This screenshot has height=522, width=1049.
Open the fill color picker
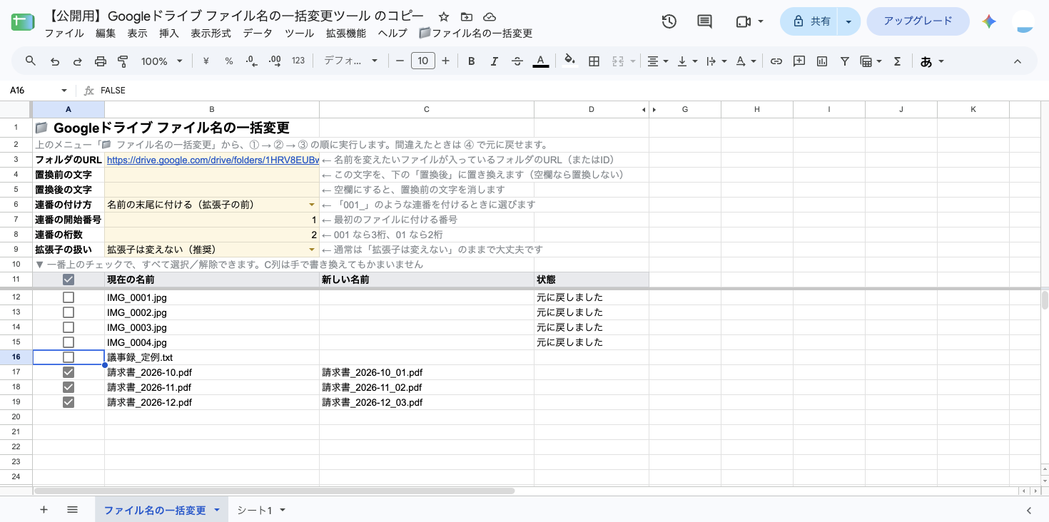569,61
